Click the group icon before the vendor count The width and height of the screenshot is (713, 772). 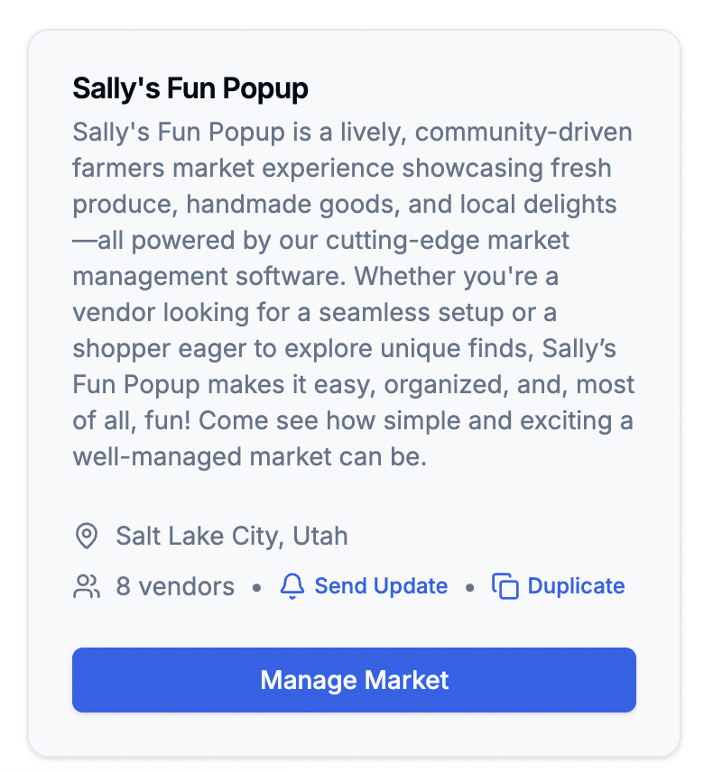[x=86, y=586]
